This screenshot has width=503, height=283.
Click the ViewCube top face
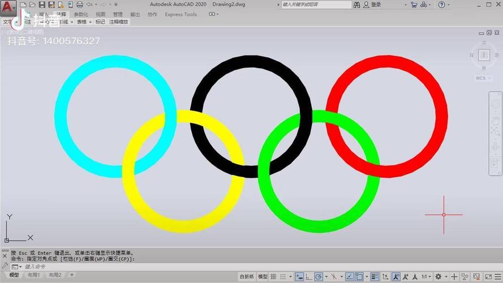point(484,55)
